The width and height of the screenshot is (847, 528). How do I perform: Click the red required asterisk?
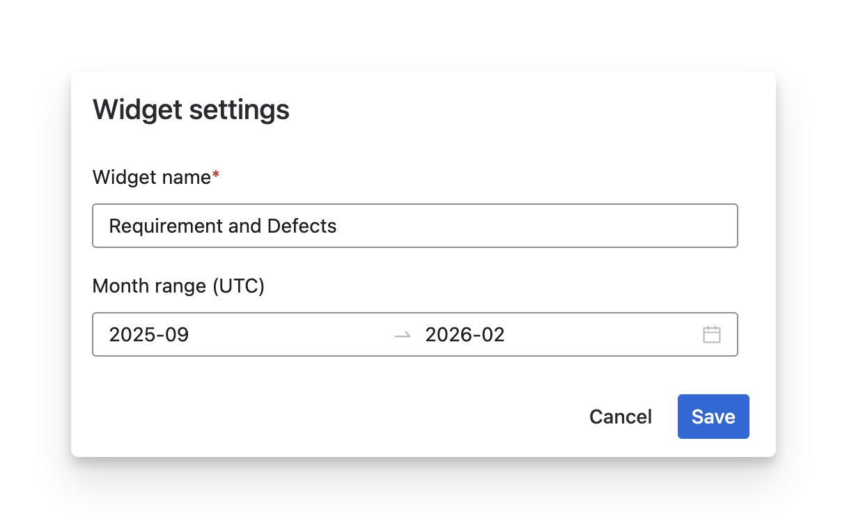coord(216,177)
